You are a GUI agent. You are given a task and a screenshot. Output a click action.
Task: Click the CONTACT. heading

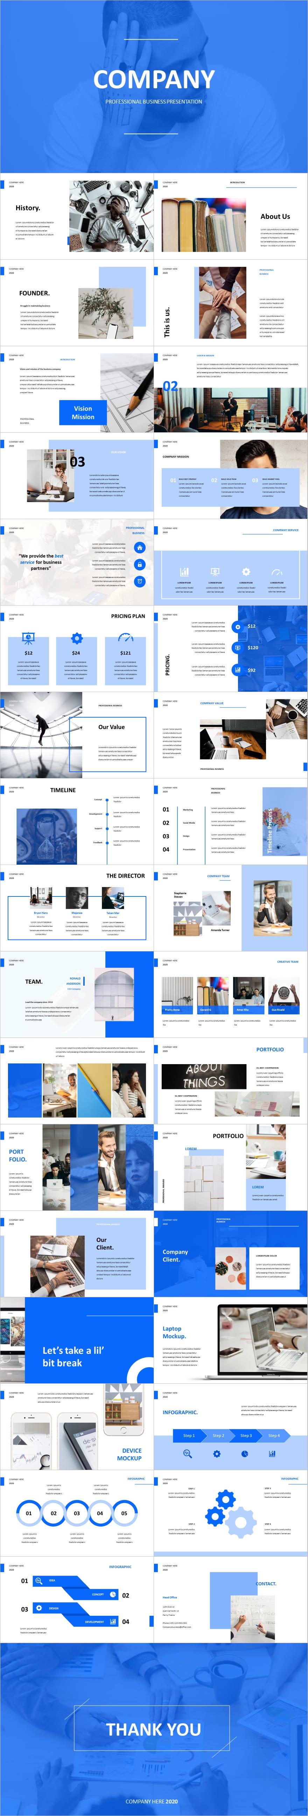click(x=266, y=1583)
